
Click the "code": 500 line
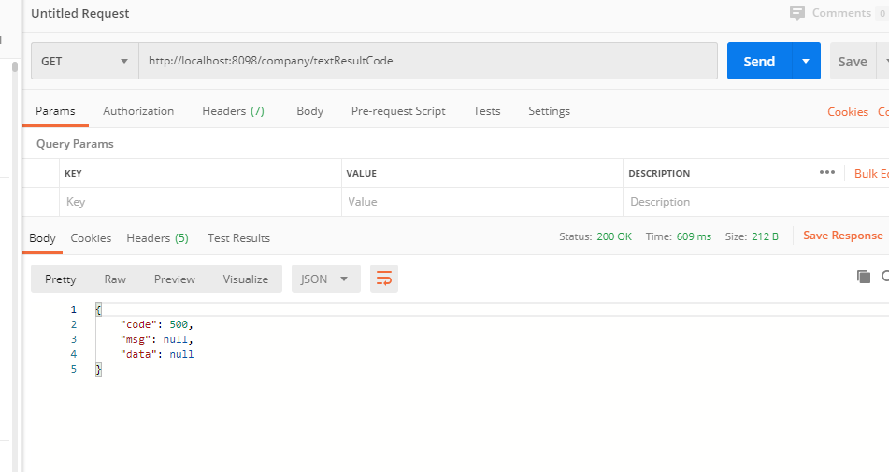156,324
